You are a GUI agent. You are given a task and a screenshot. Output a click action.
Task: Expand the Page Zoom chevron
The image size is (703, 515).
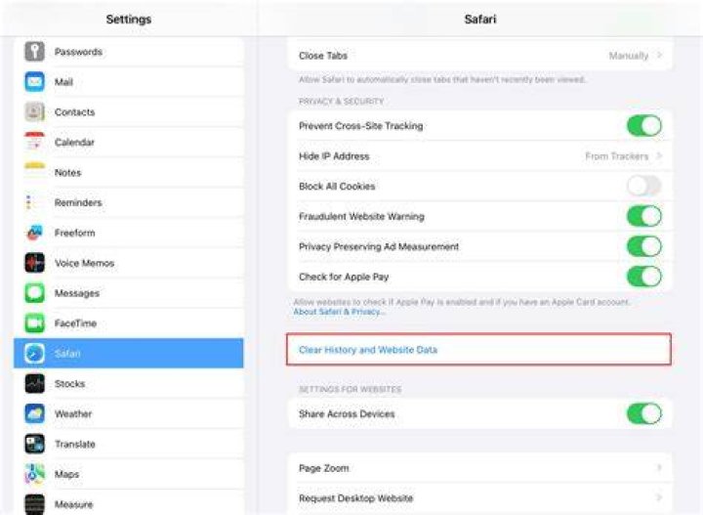pyautogui.click(x=659, y=468)
